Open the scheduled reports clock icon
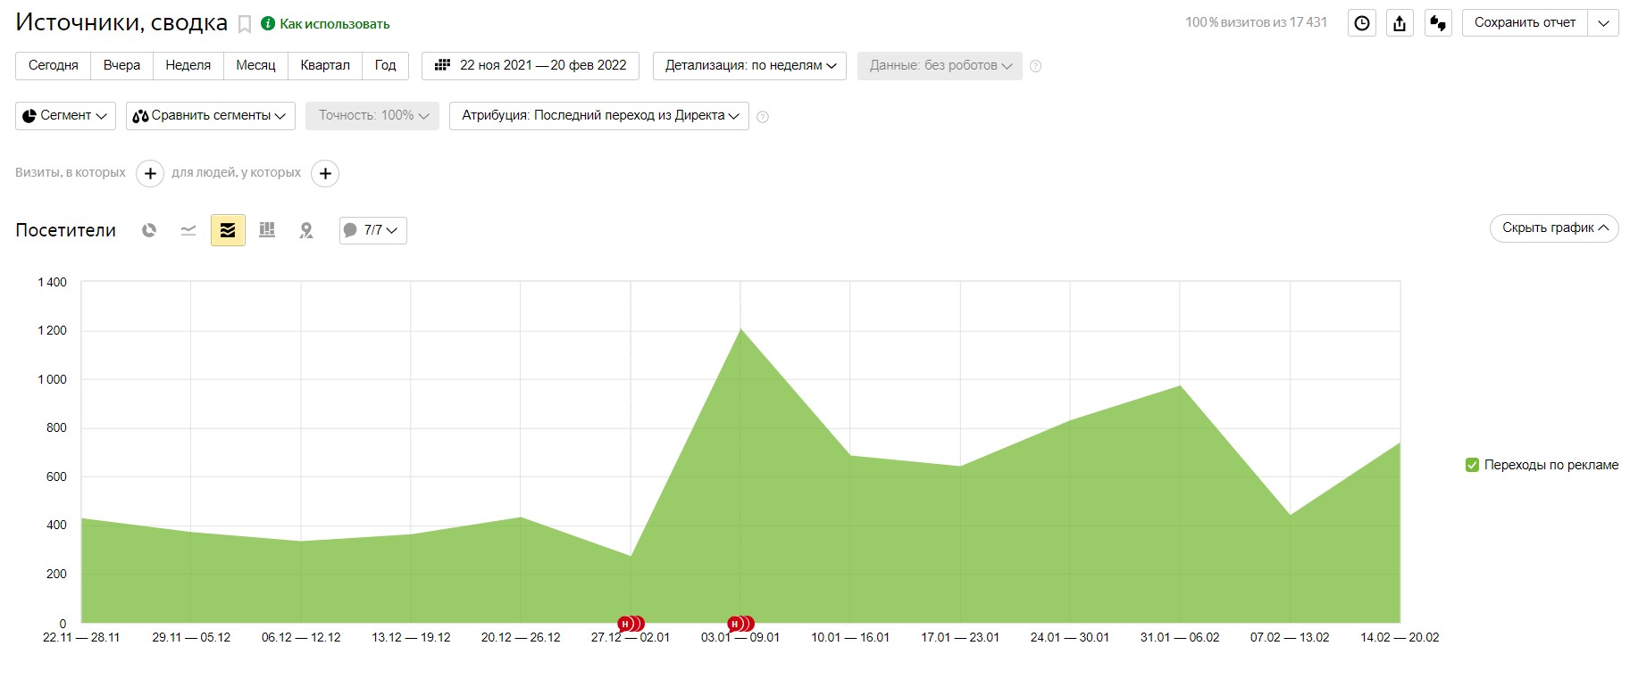The image size is (1630, 679). coord(1362,23)
